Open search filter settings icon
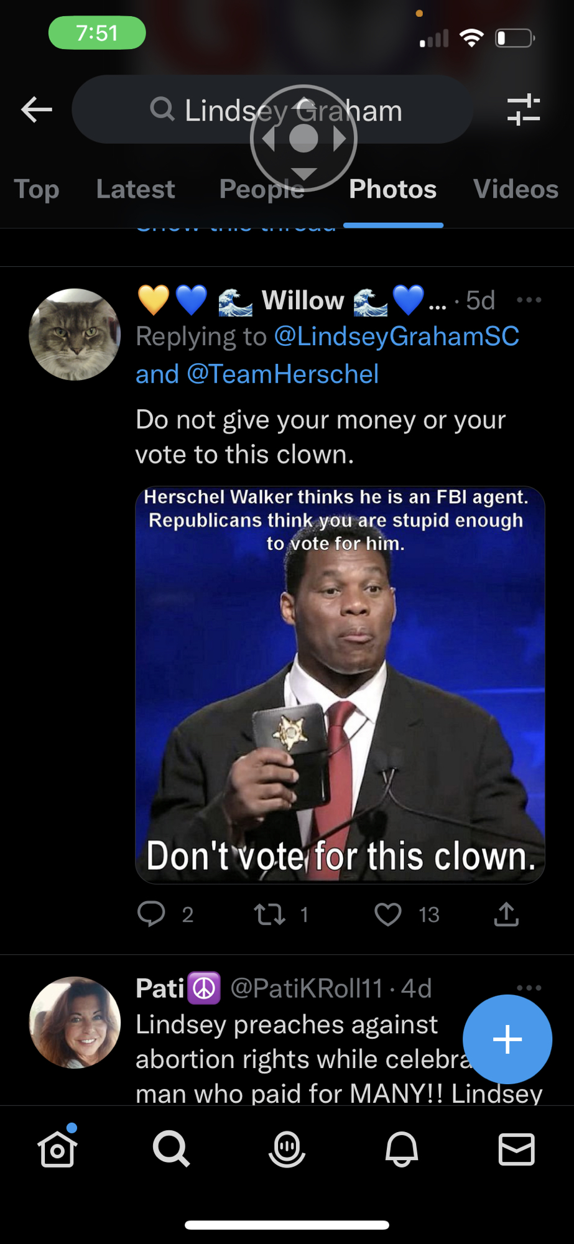This screenshot has width=574, height=1244. click(523, 110)
